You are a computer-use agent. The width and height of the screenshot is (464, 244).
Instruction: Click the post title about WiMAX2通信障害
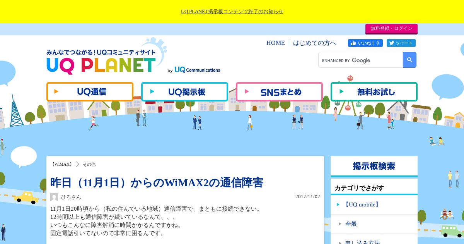[157, 182]
